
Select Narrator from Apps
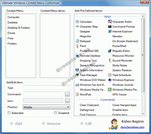click(x=117, y=36)
